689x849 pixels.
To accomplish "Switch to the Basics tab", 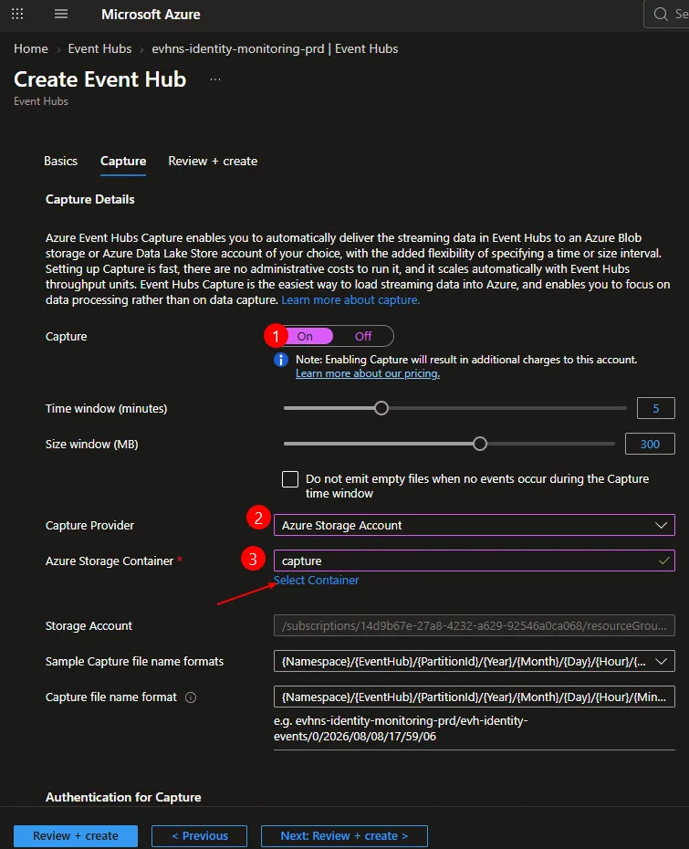I will point(60,162).
